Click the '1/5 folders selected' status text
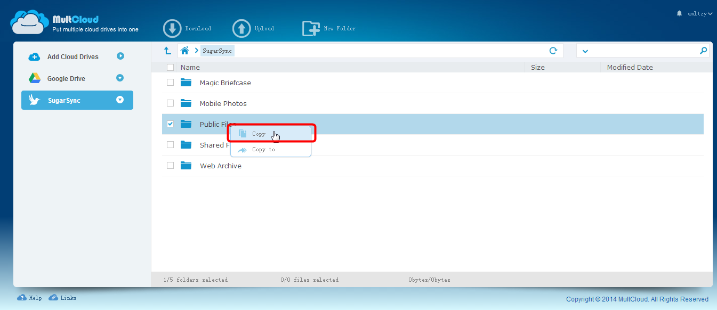 [197, 280]
